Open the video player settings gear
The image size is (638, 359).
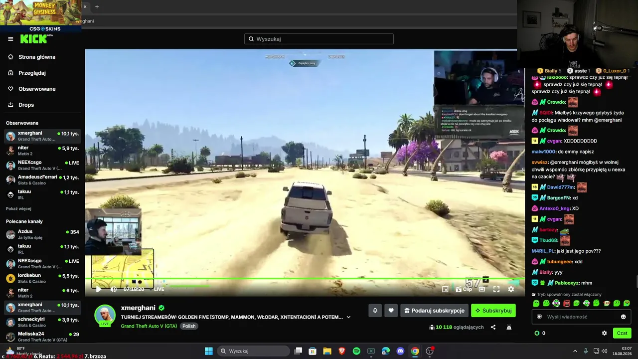[511, 289]
